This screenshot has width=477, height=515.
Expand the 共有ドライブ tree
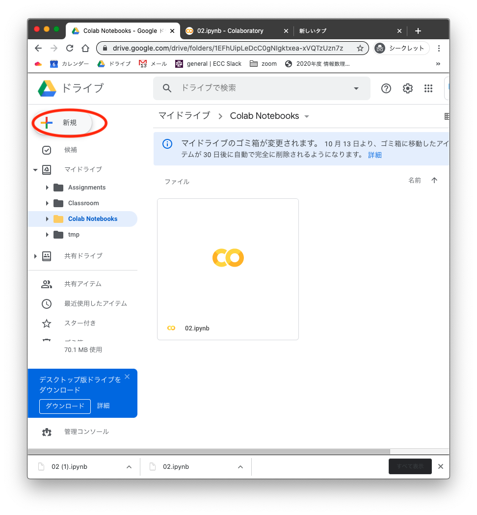coord(35,256)
